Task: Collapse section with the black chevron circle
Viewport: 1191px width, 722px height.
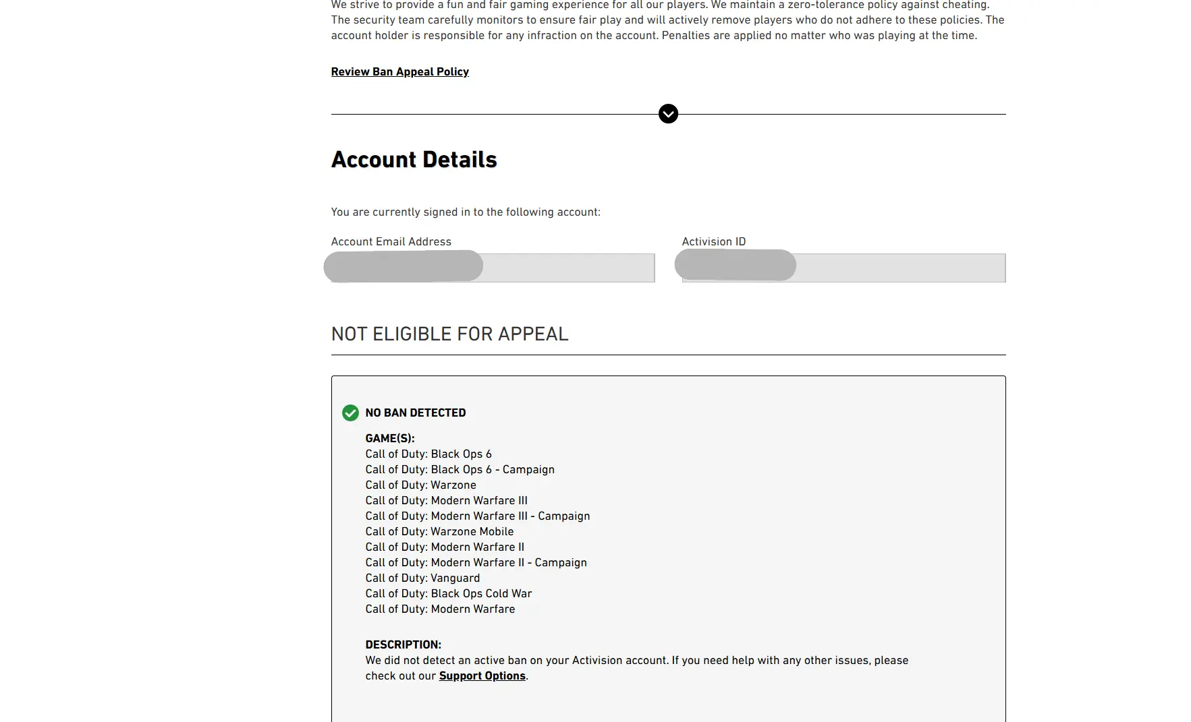Action: tap(668, 114)
